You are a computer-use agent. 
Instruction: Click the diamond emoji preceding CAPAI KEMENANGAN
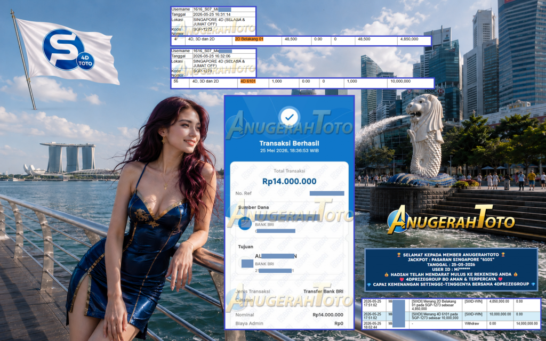369,285
